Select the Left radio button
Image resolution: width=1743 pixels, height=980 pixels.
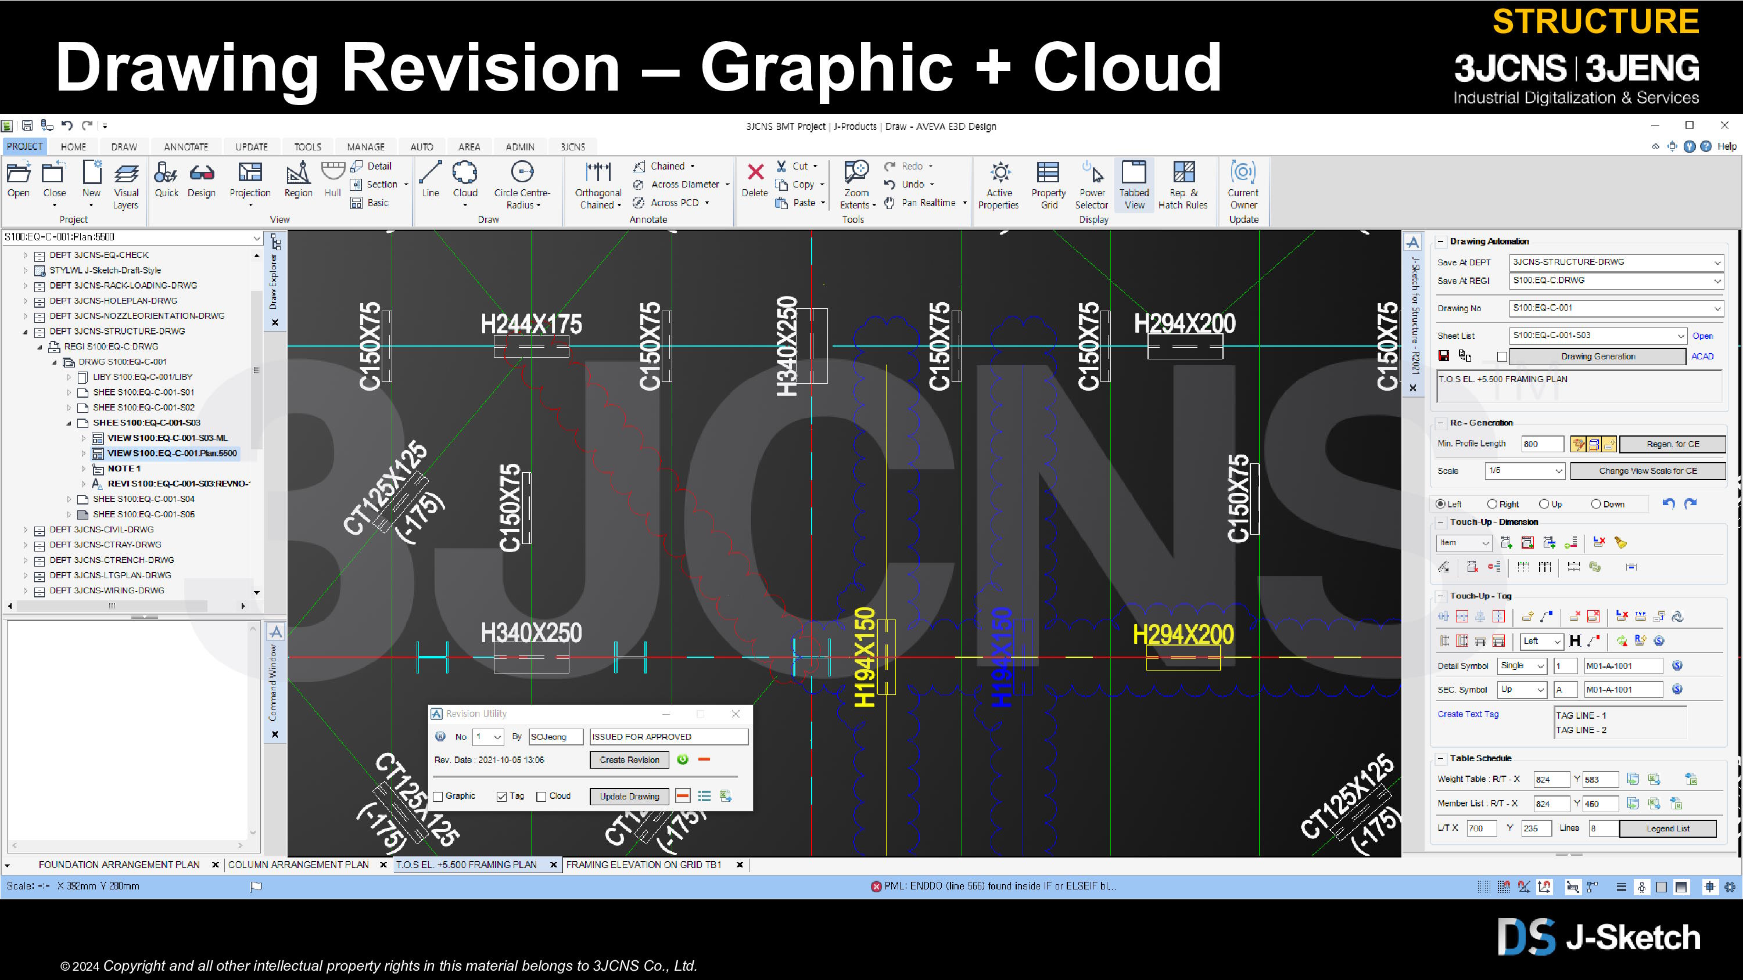pos(1440,504)
